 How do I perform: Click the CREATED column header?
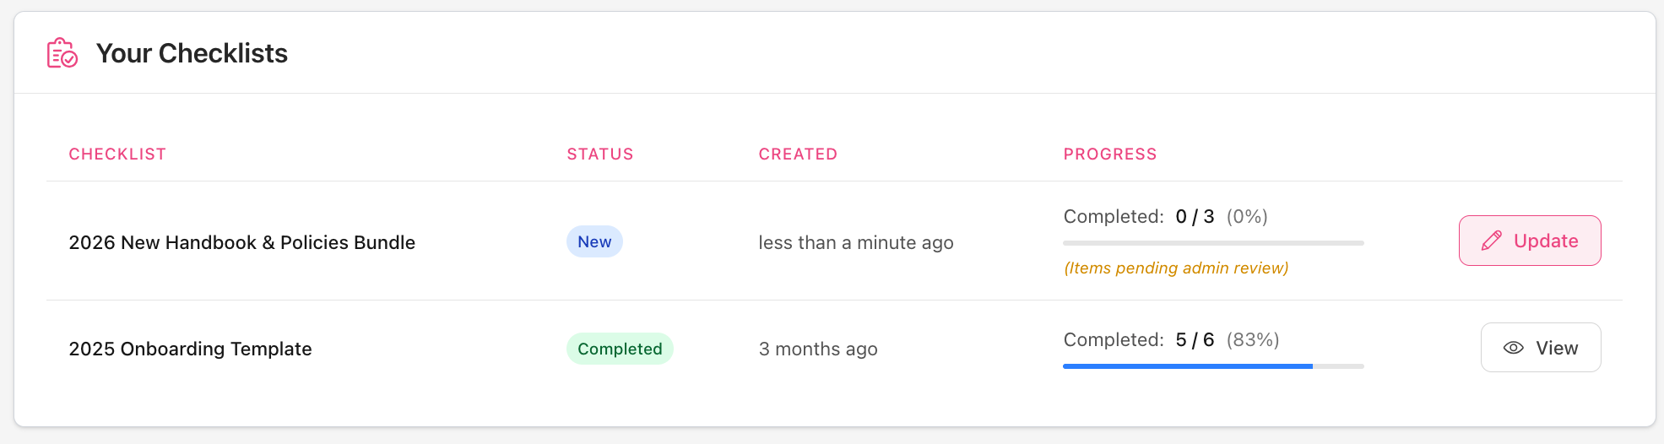(x=798, y=154)
